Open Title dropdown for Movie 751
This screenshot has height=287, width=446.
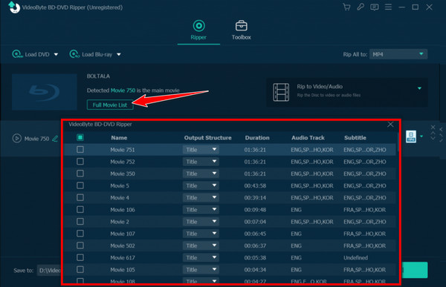click(201, 150)
